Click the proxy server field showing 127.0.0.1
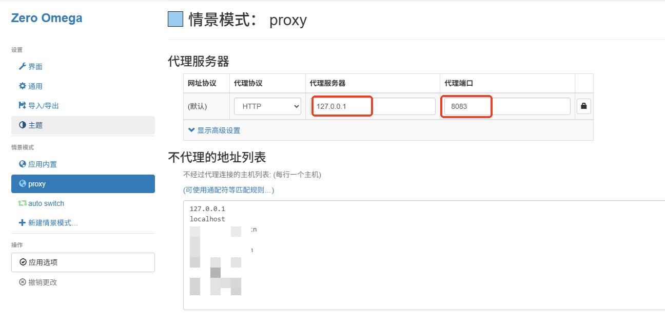The height and width of the screenshot is (323, 665). pyautogui.click(x=373, y=107)
